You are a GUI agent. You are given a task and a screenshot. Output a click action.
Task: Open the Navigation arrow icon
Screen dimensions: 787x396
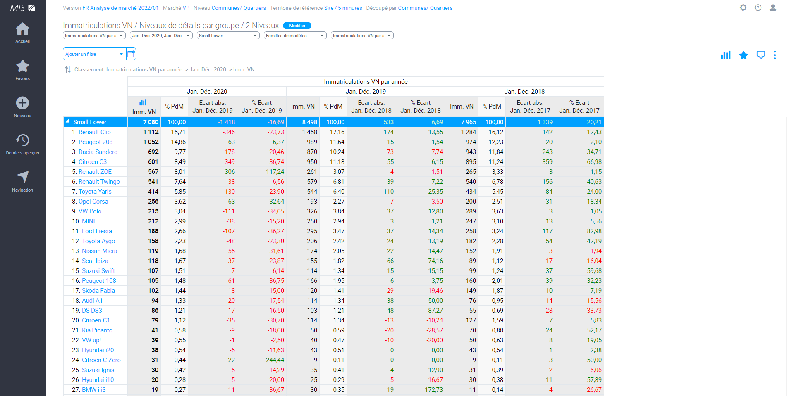coord(22,177)
